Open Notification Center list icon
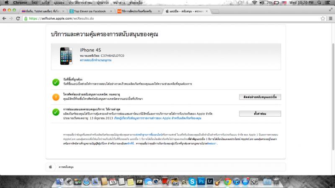 coord(327,3)
